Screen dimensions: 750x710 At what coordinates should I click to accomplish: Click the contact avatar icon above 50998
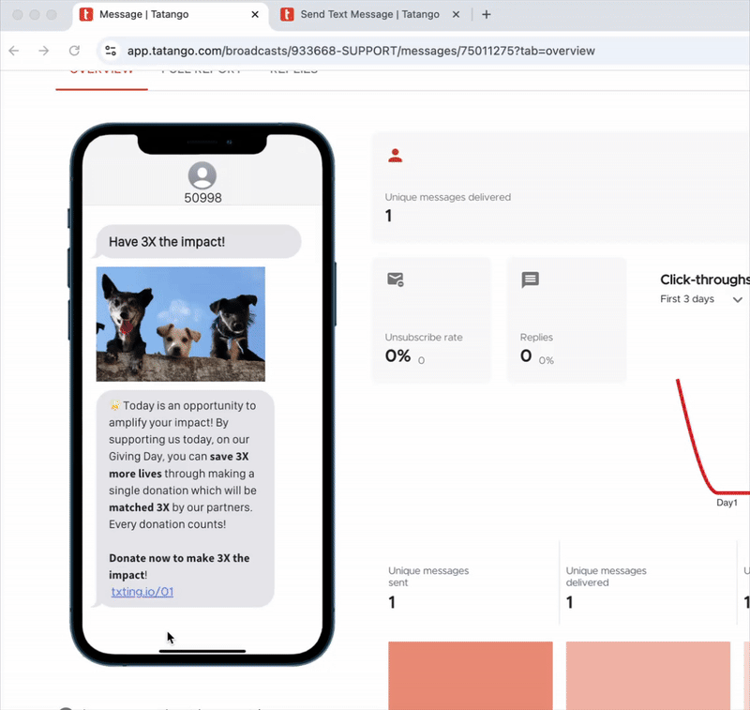point(202,175)
